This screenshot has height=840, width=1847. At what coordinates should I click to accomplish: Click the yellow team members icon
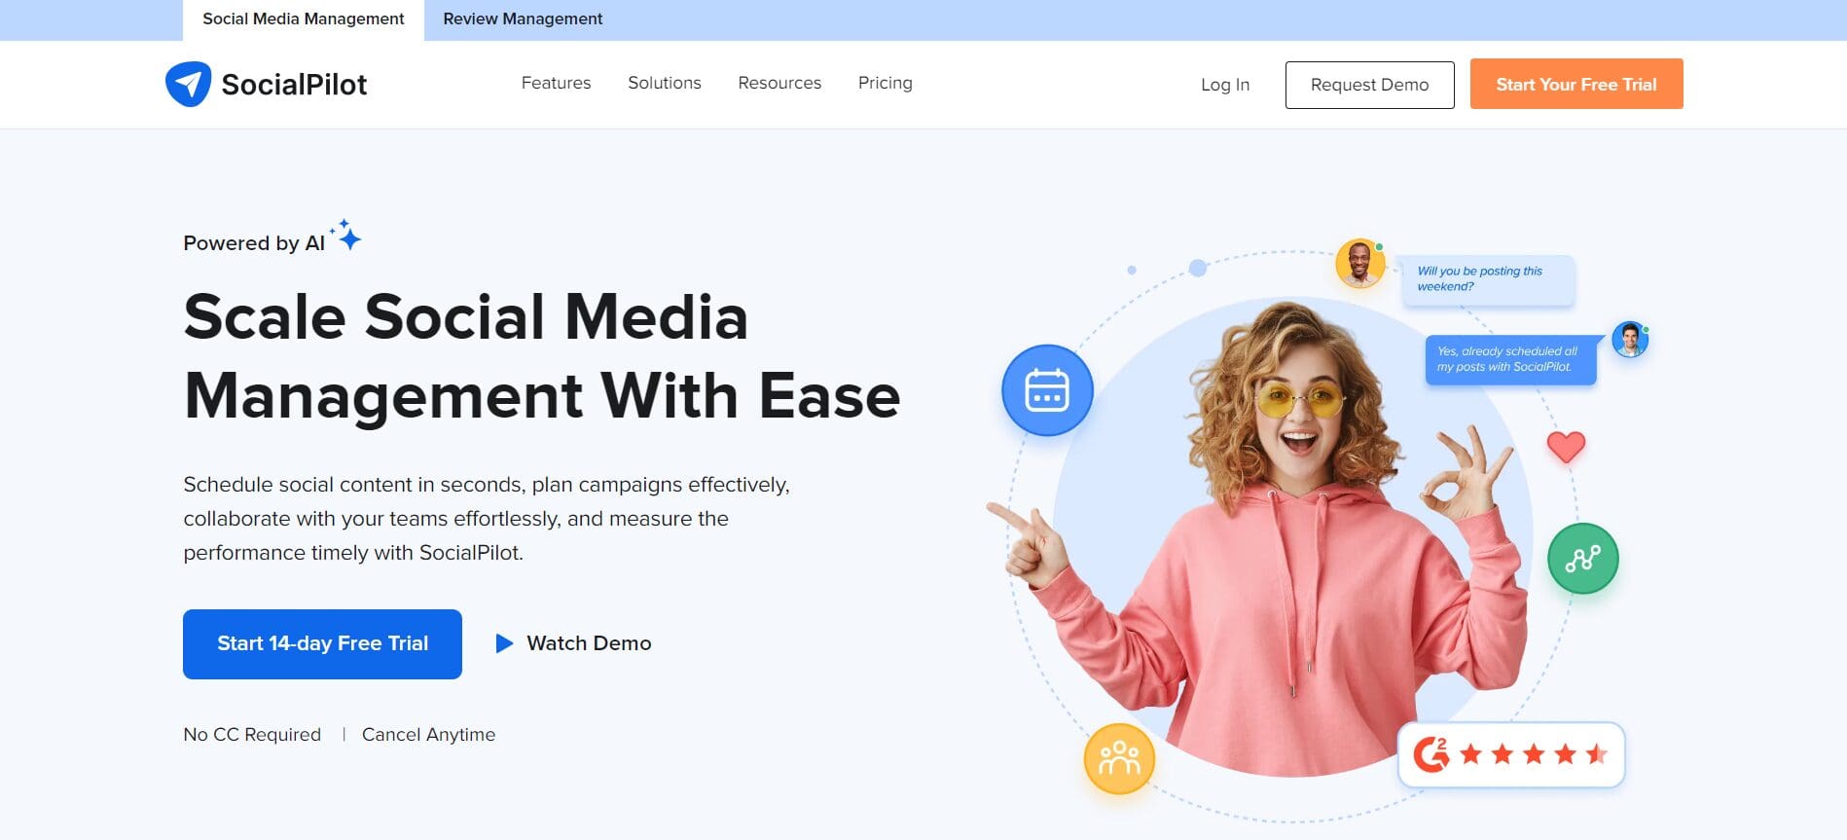pos(1119,758)
